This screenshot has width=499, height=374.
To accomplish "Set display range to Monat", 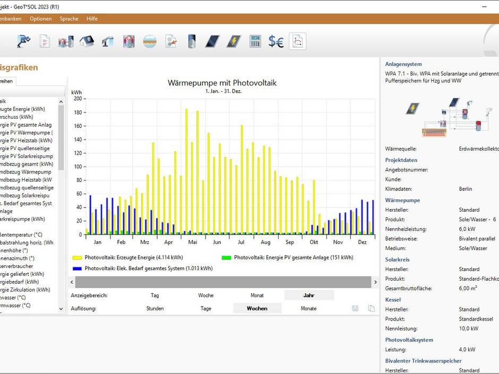I will (x=257, y=295).
